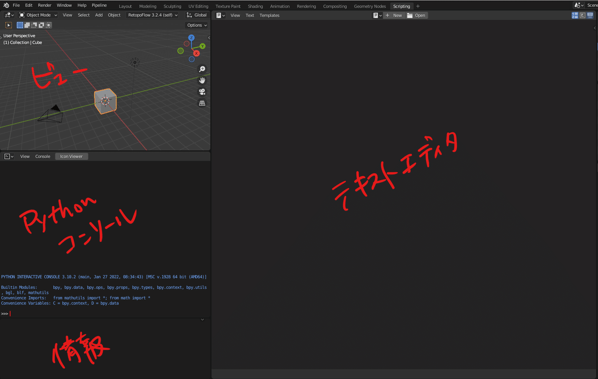Choose the Extend selection mode icon
The width and height of the screenshot is (598, 379).
[x=27, y=25]
